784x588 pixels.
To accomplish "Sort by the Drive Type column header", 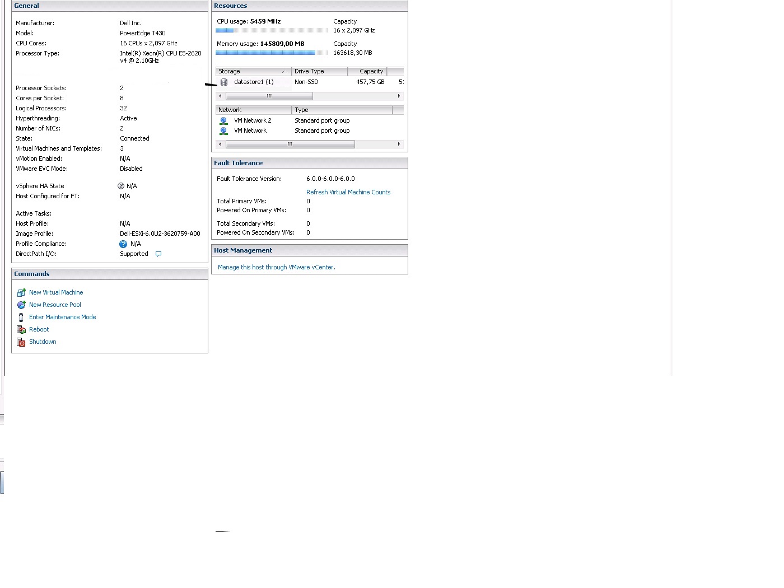I will [x=319, y=71].
